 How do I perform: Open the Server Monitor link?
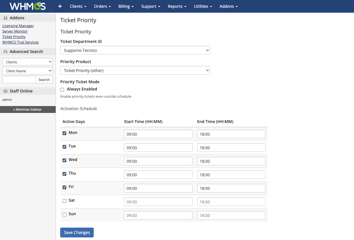click(15, 31)
